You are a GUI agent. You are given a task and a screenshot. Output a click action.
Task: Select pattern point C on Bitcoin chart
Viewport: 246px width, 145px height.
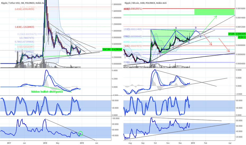(189, 42)
